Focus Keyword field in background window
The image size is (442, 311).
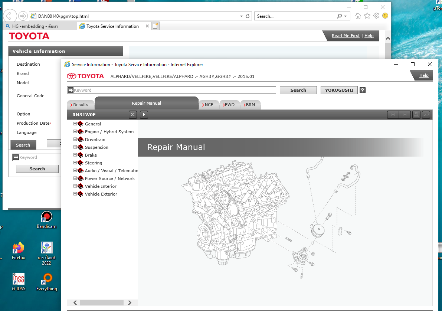[37, 157]
